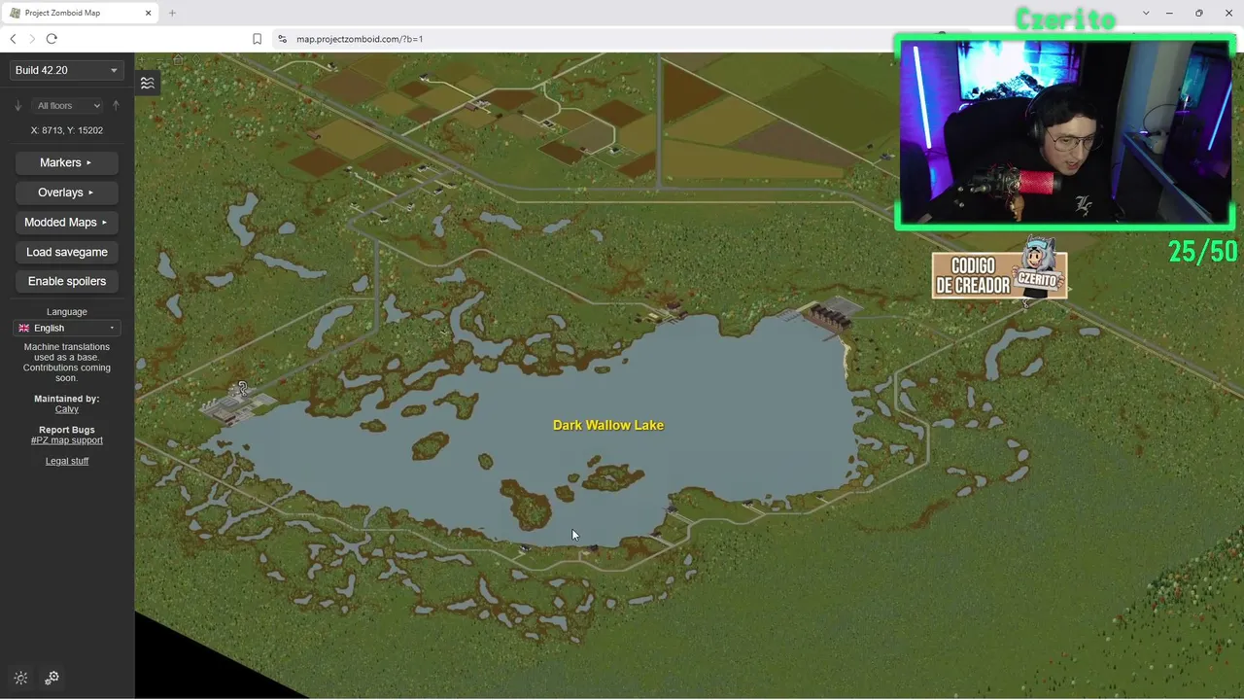Expand the Markers menu

pos(66,162)
